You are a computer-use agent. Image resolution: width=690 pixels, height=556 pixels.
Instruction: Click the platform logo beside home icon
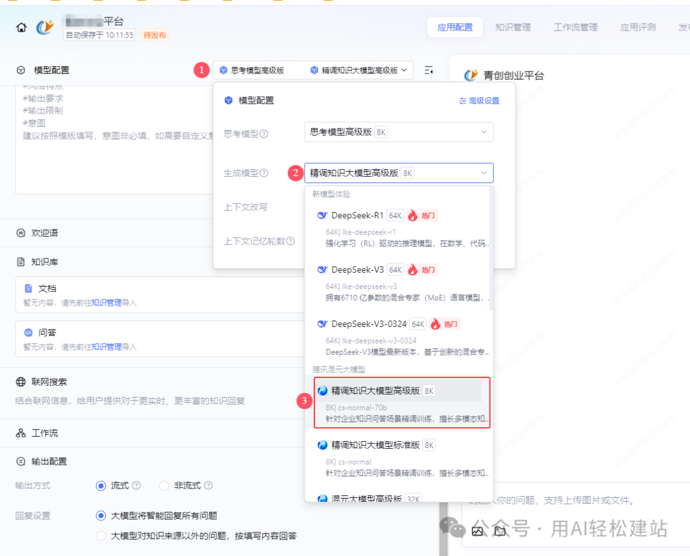click(45, 27)
